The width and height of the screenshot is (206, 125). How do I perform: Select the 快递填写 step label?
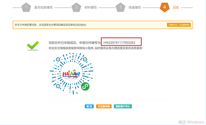pos(135,8)
